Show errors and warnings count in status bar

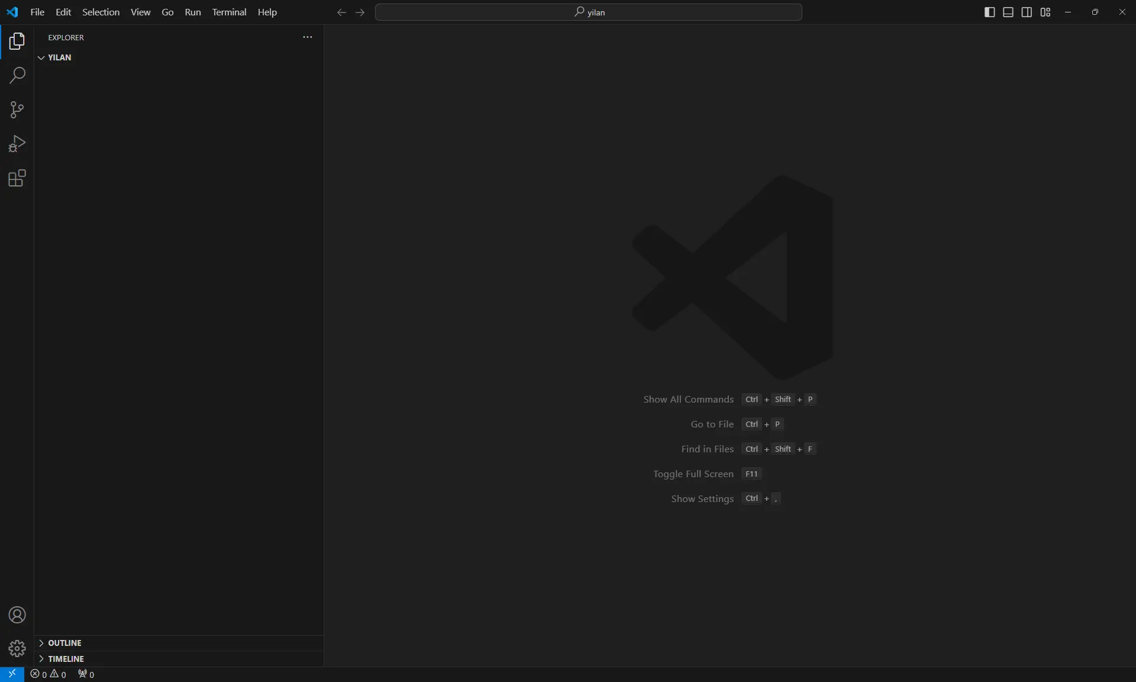click(49, 674)
